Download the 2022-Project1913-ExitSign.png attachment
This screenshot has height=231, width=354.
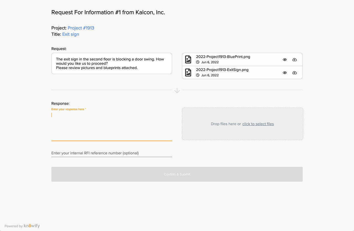point(295,73)
